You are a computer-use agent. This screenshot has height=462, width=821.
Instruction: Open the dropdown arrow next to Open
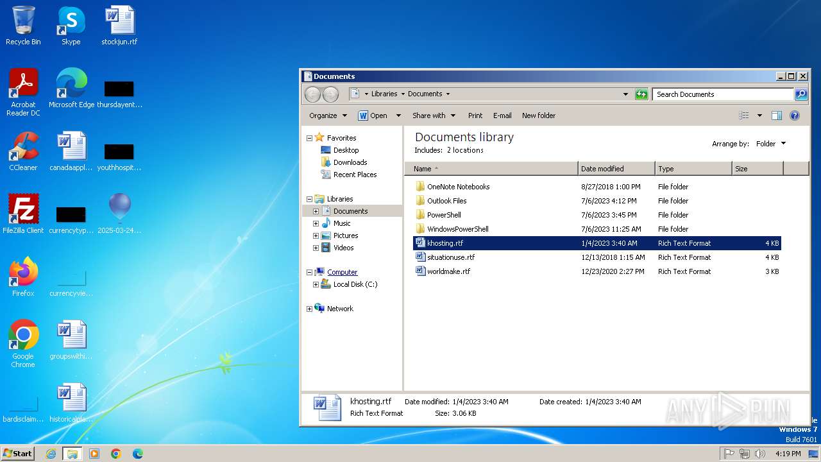click(398, 116)
